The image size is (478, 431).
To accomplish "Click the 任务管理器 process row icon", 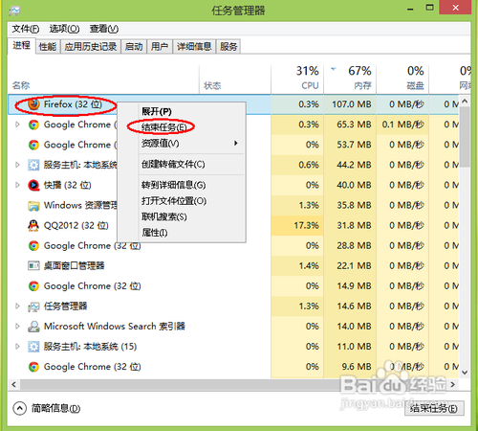I will tap(33, 306).
